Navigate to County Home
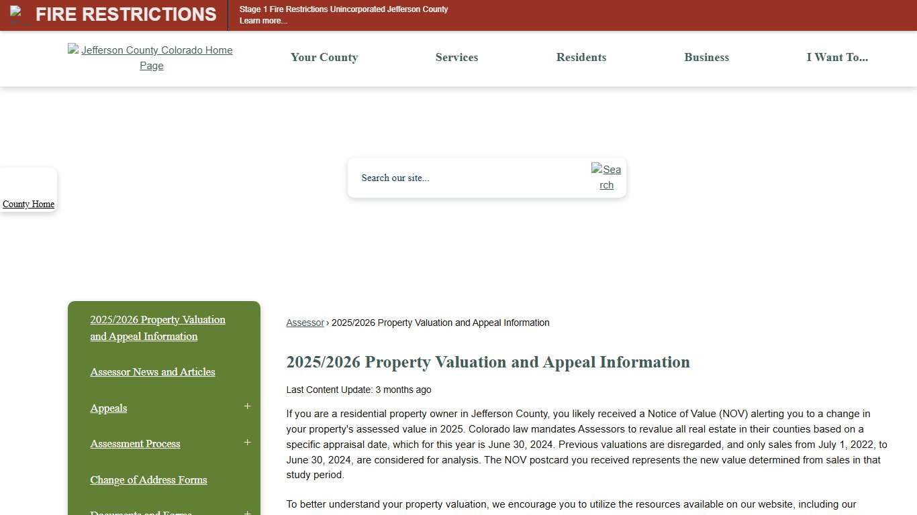The width and height of the screenshot is (917, 515). [x=28, y=204]
